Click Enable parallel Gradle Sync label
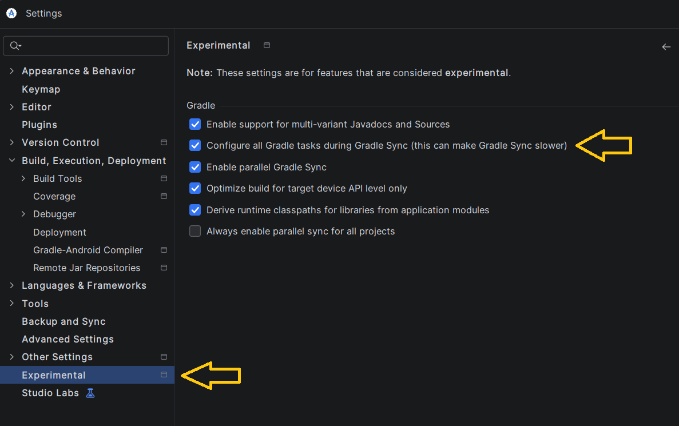Image resolution: width=679 pixels, height=426 pixels. click(x=267, y=167)
